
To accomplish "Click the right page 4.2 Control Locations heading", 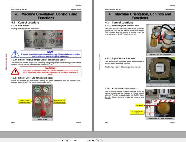I will click(119, 23).
